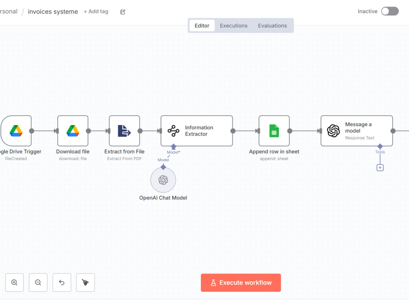Click the append: sheet subtitle
This screenshot has width=409, height=307.
click(x=274, y=159)
